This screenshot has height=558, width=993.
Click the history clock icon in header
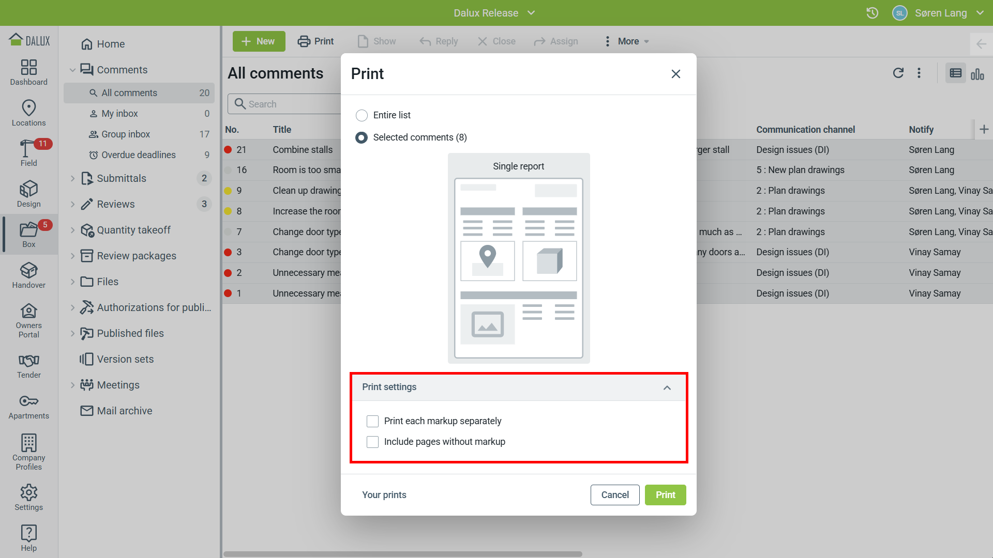872,13
